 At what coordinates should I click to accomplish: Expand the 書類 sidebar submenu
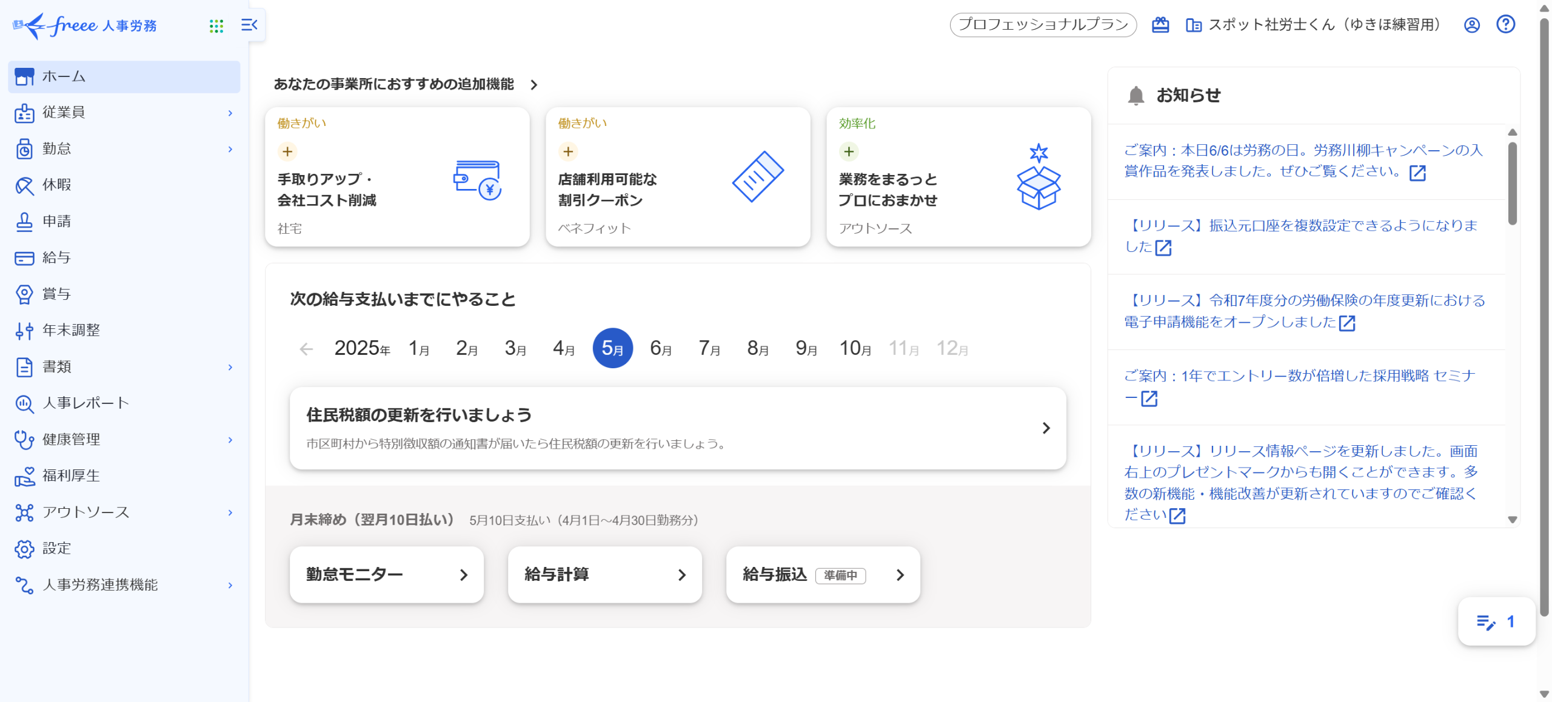(230, 367)
